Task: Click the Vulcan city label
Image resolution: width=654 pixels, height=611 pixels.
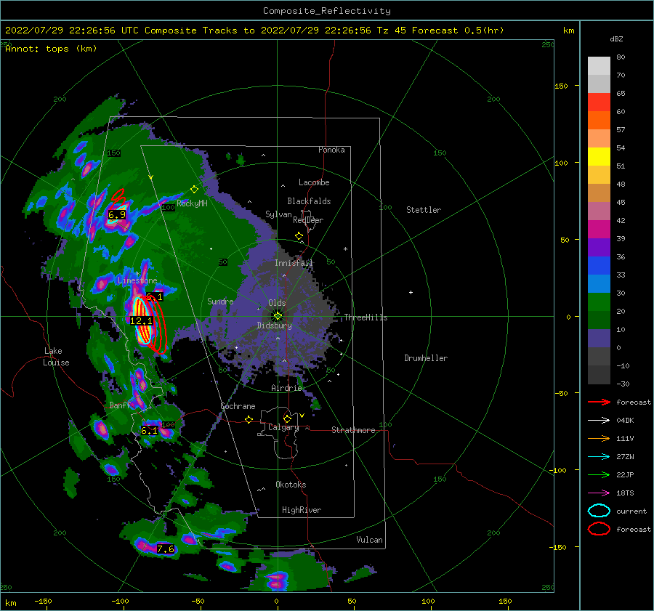Action: click(x=370, y=540)
